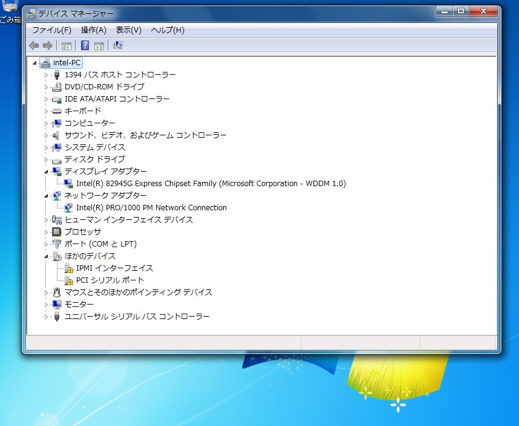Select Intel(R) 82945G Express Chipset Family entry

click(211, 184)
